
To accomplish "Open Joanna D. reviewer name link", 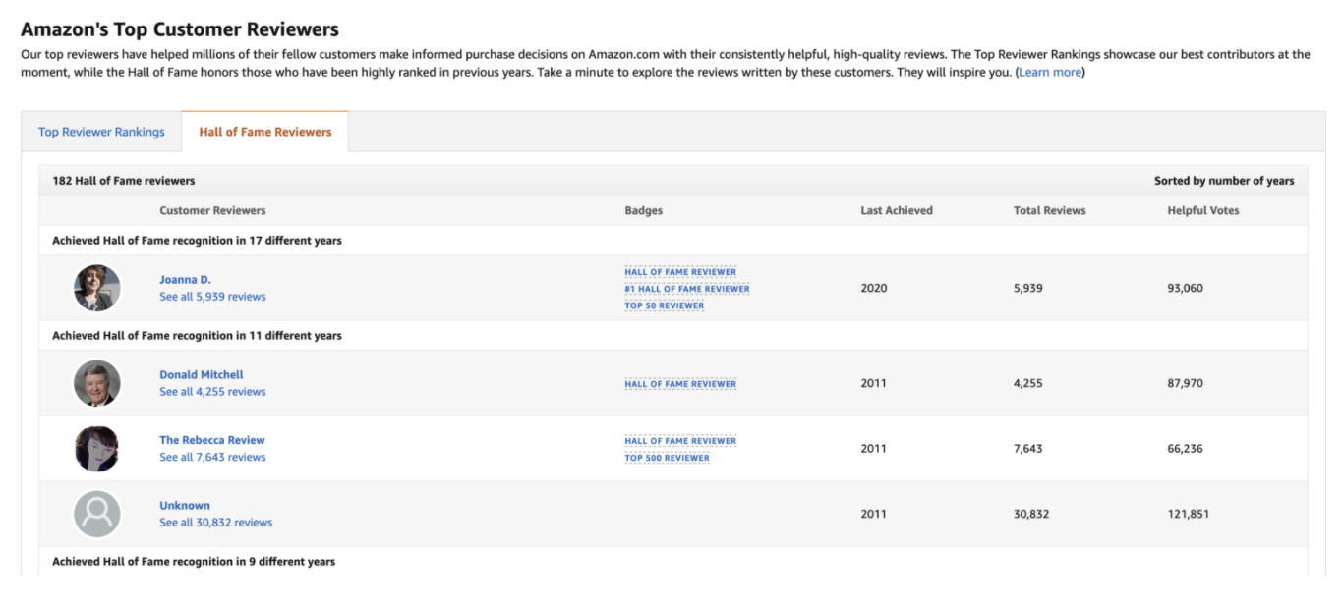I will coord(185,280).
